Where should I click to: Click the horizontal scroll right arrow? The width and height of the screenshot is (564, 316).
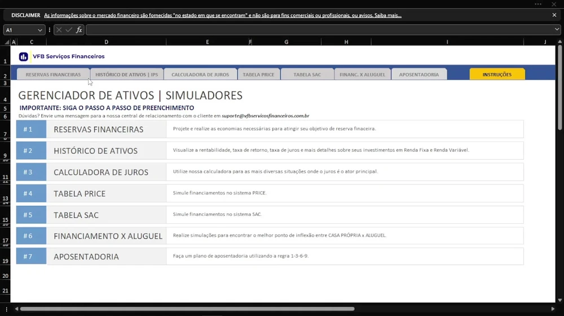tap(553, 309)
